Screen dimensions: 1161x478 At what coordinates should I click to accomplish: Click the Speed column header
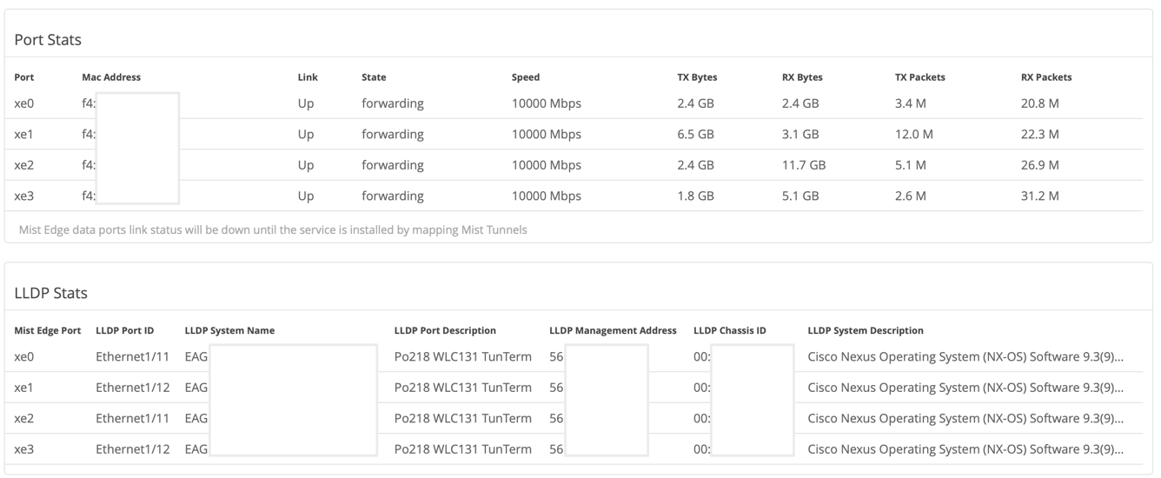pos(526,77)
